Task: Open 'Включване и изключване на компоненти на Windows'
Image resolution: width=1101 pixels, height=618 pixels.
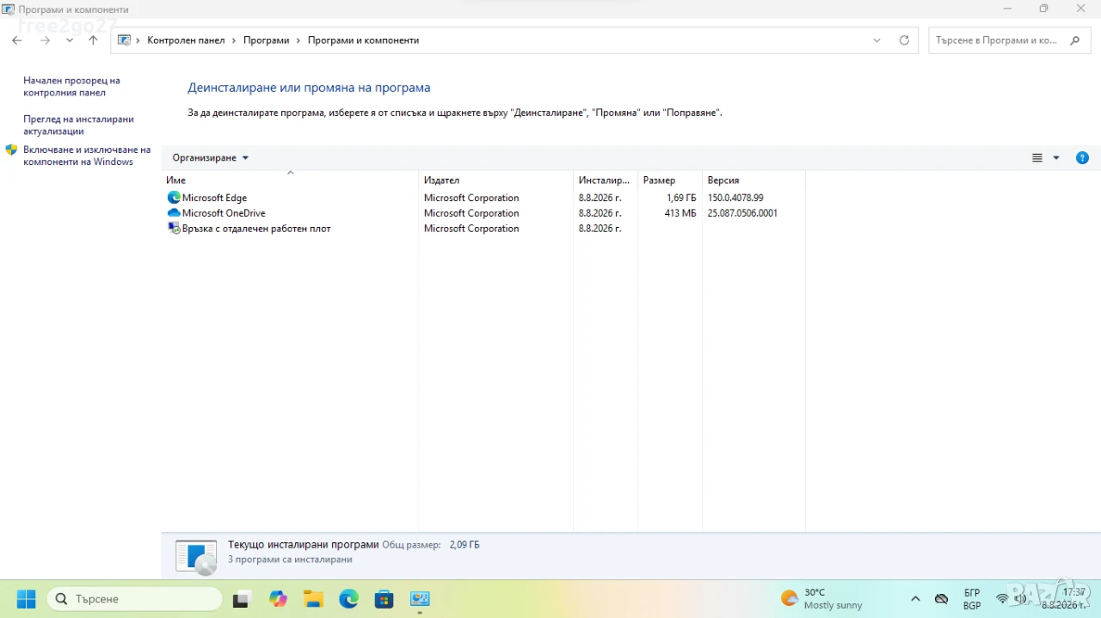Action: [x=87, y=156]
